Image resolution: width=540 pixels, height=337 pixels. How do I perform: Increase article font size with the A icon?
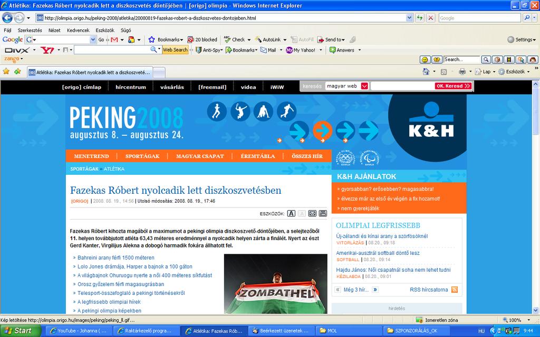coord(291,214)
